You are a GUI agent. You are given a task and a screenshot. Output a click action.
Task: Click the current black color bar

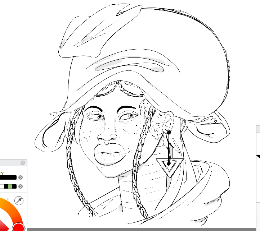[x=8, y=177]
